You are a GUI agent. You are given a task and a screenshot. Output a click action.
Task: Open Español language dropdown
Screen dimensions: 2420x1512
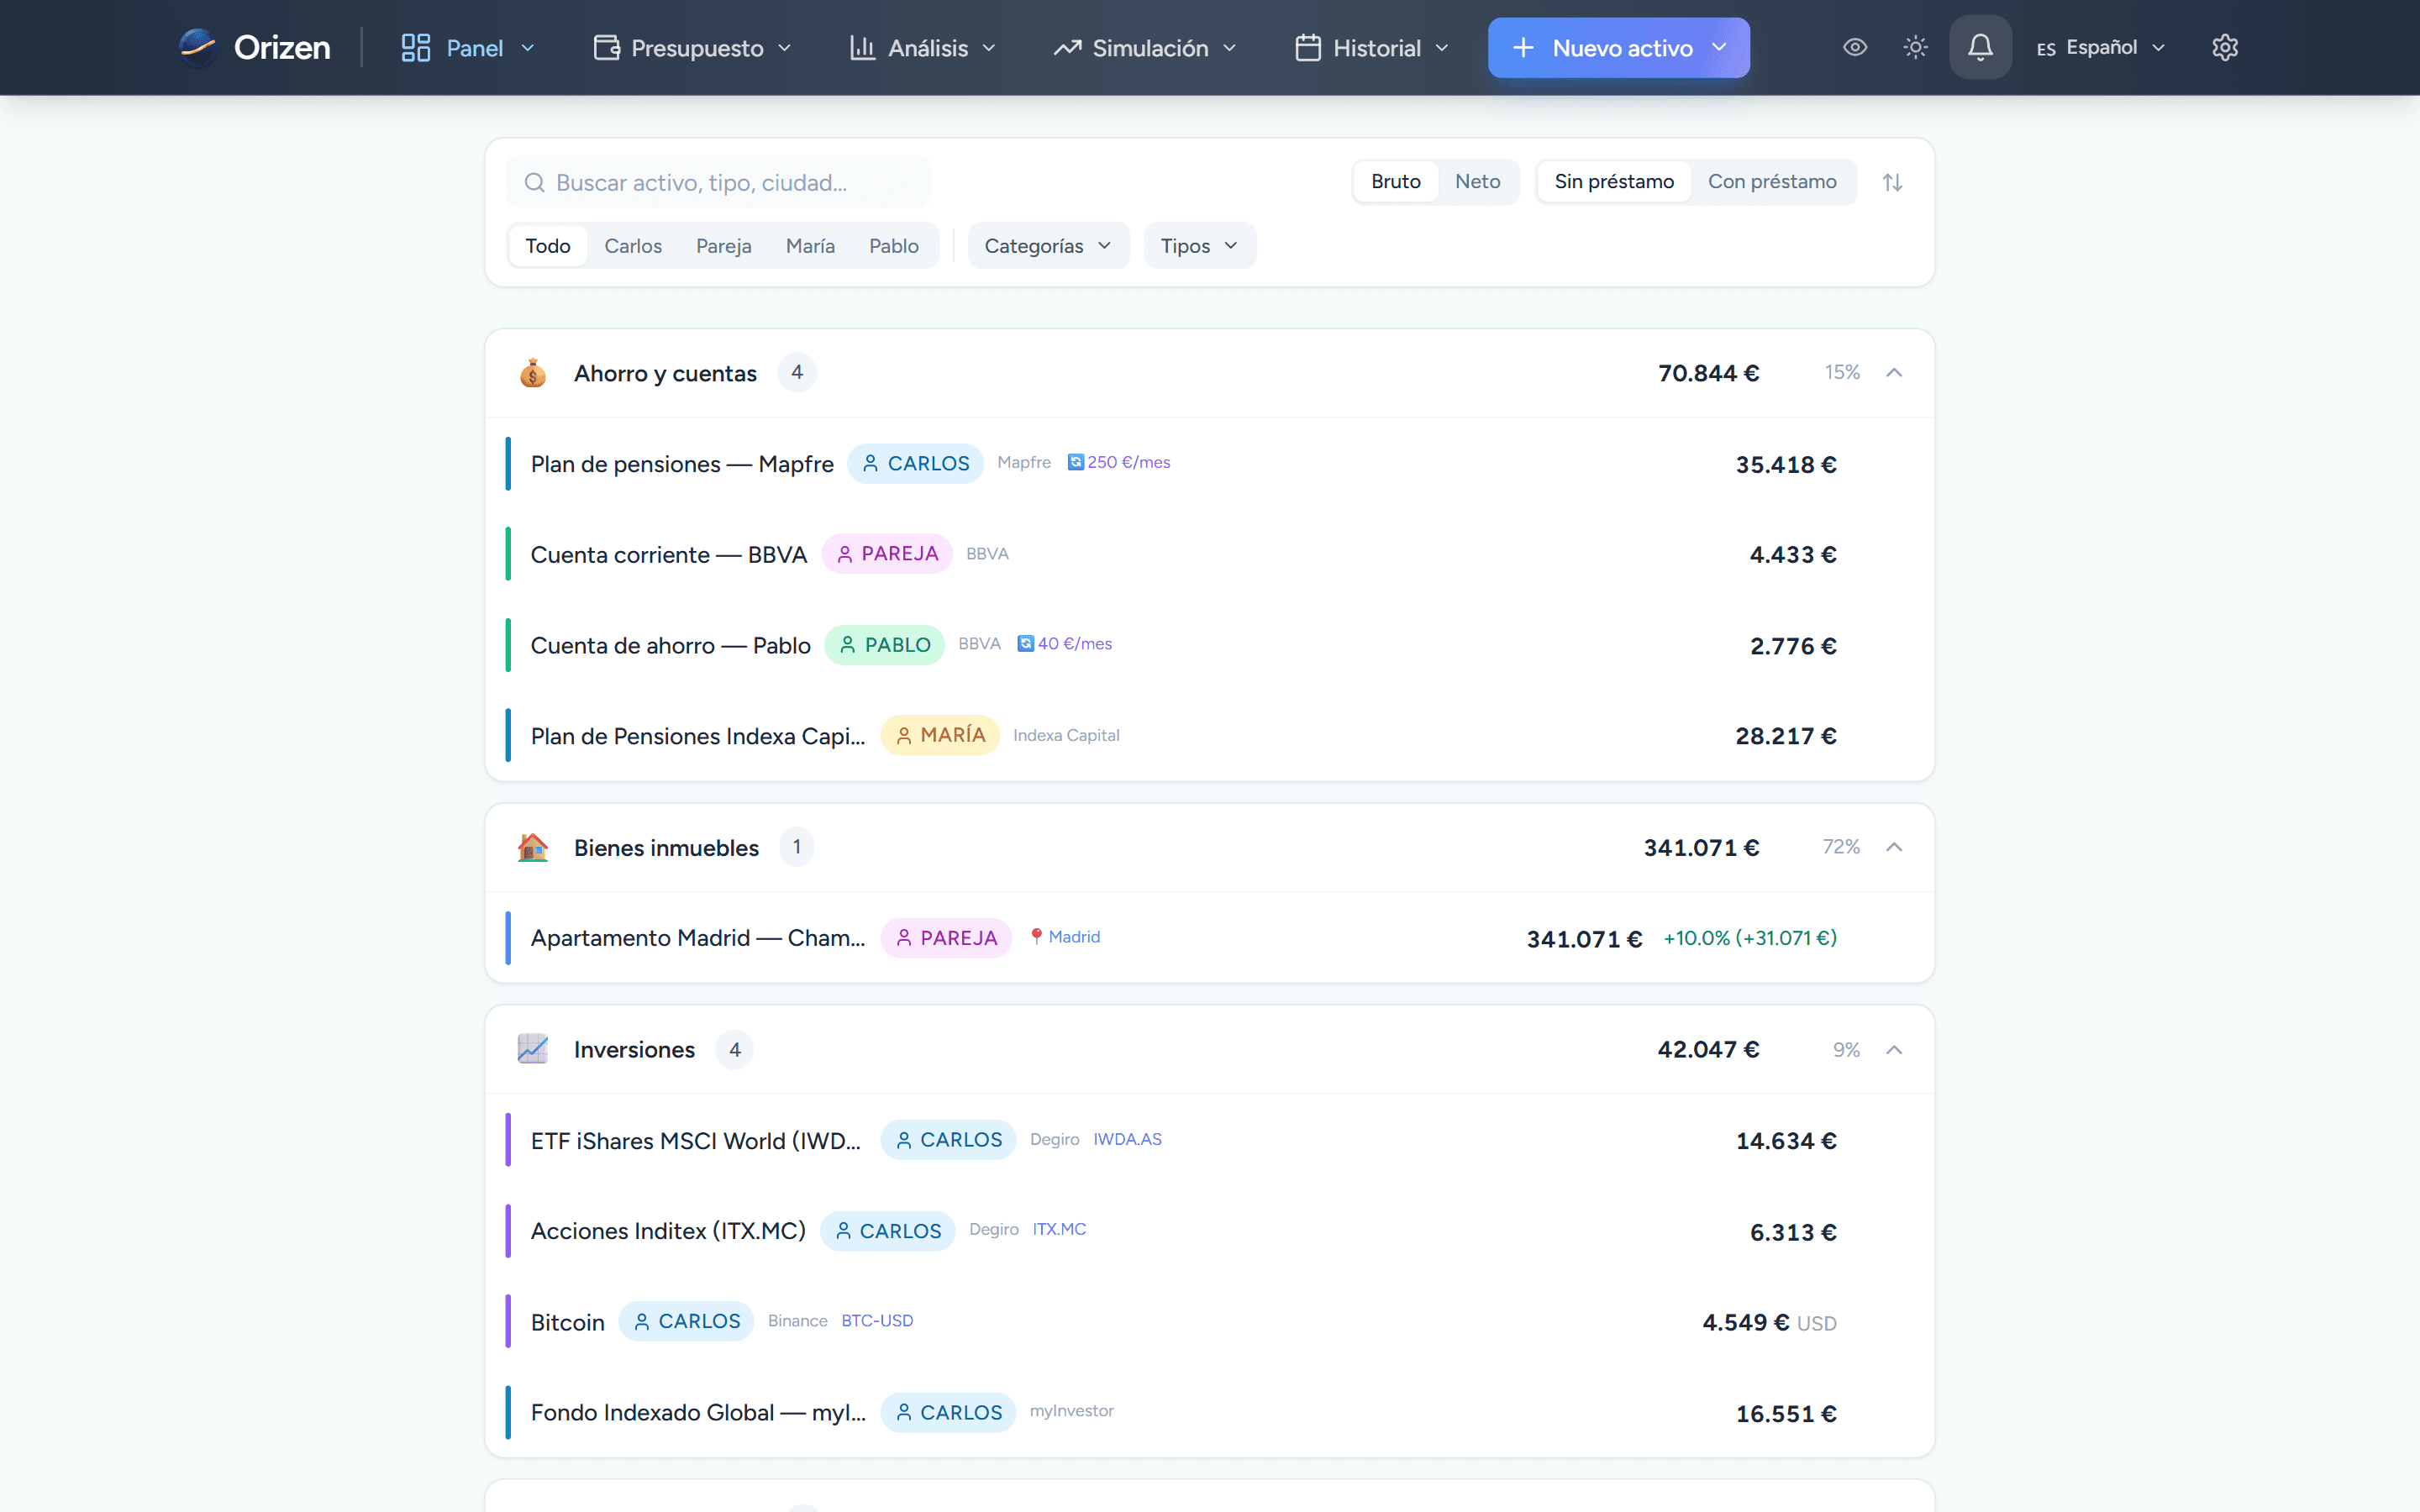pyautogui.click(x=2100, y=47)
